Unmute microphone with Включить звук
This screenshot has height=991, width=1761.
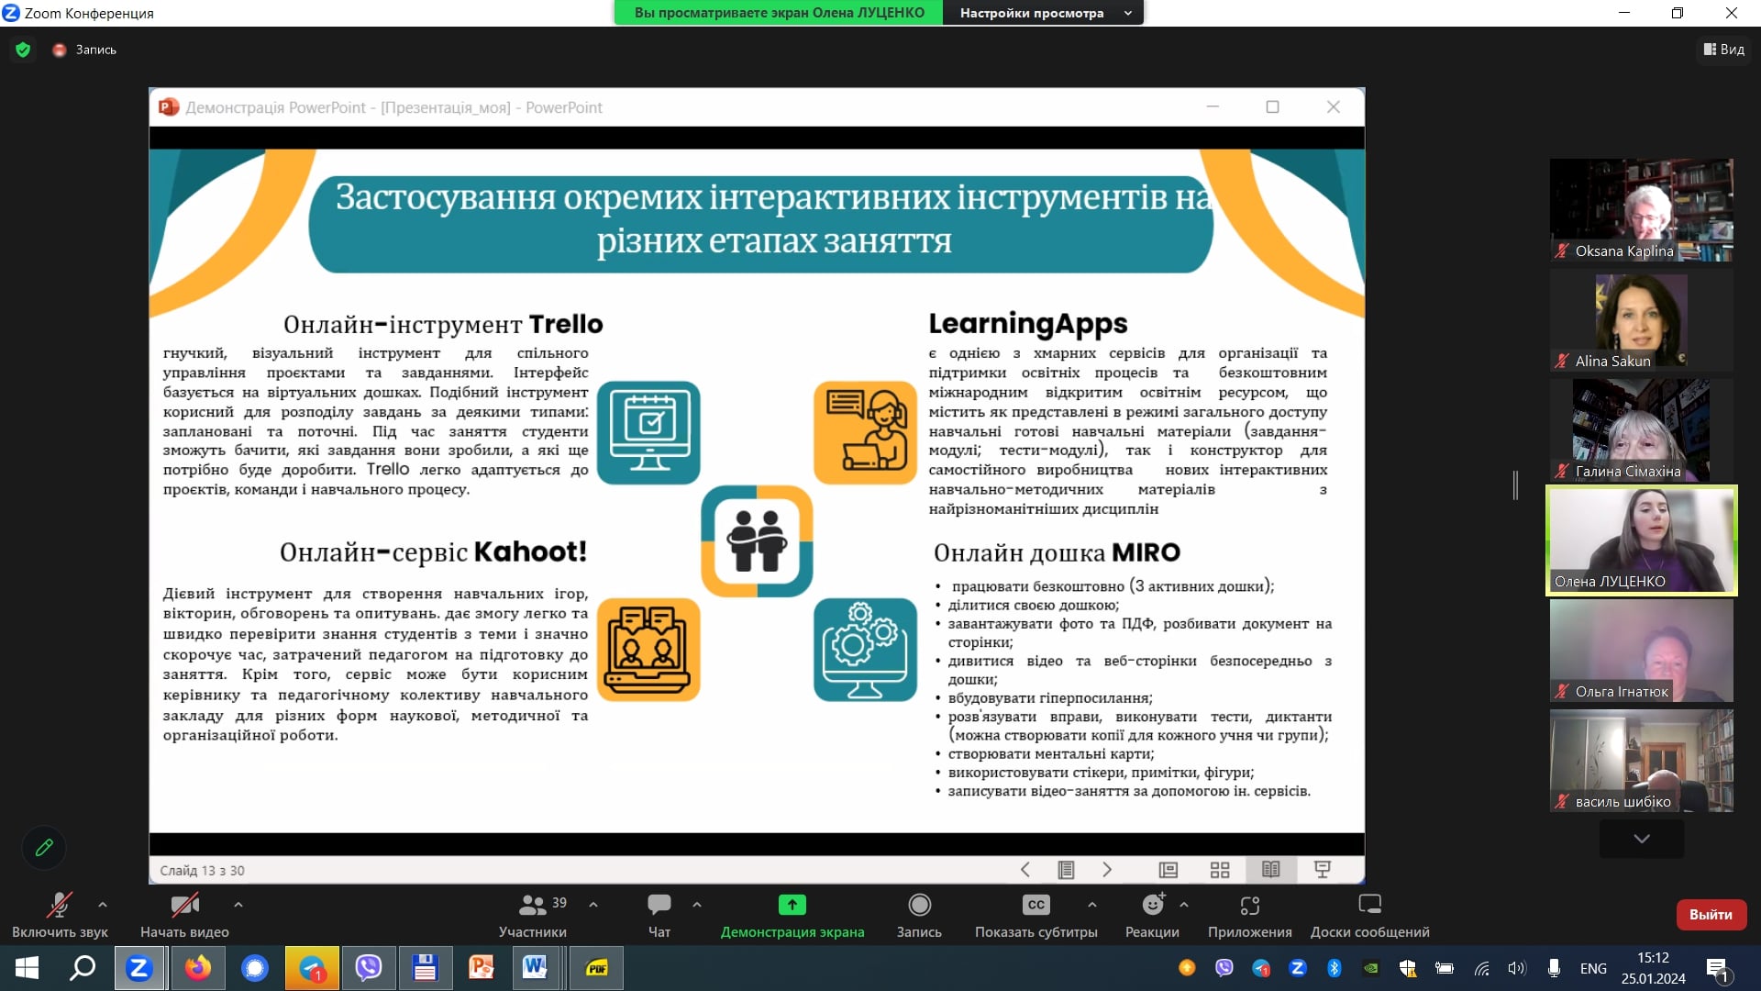point(60,915)
